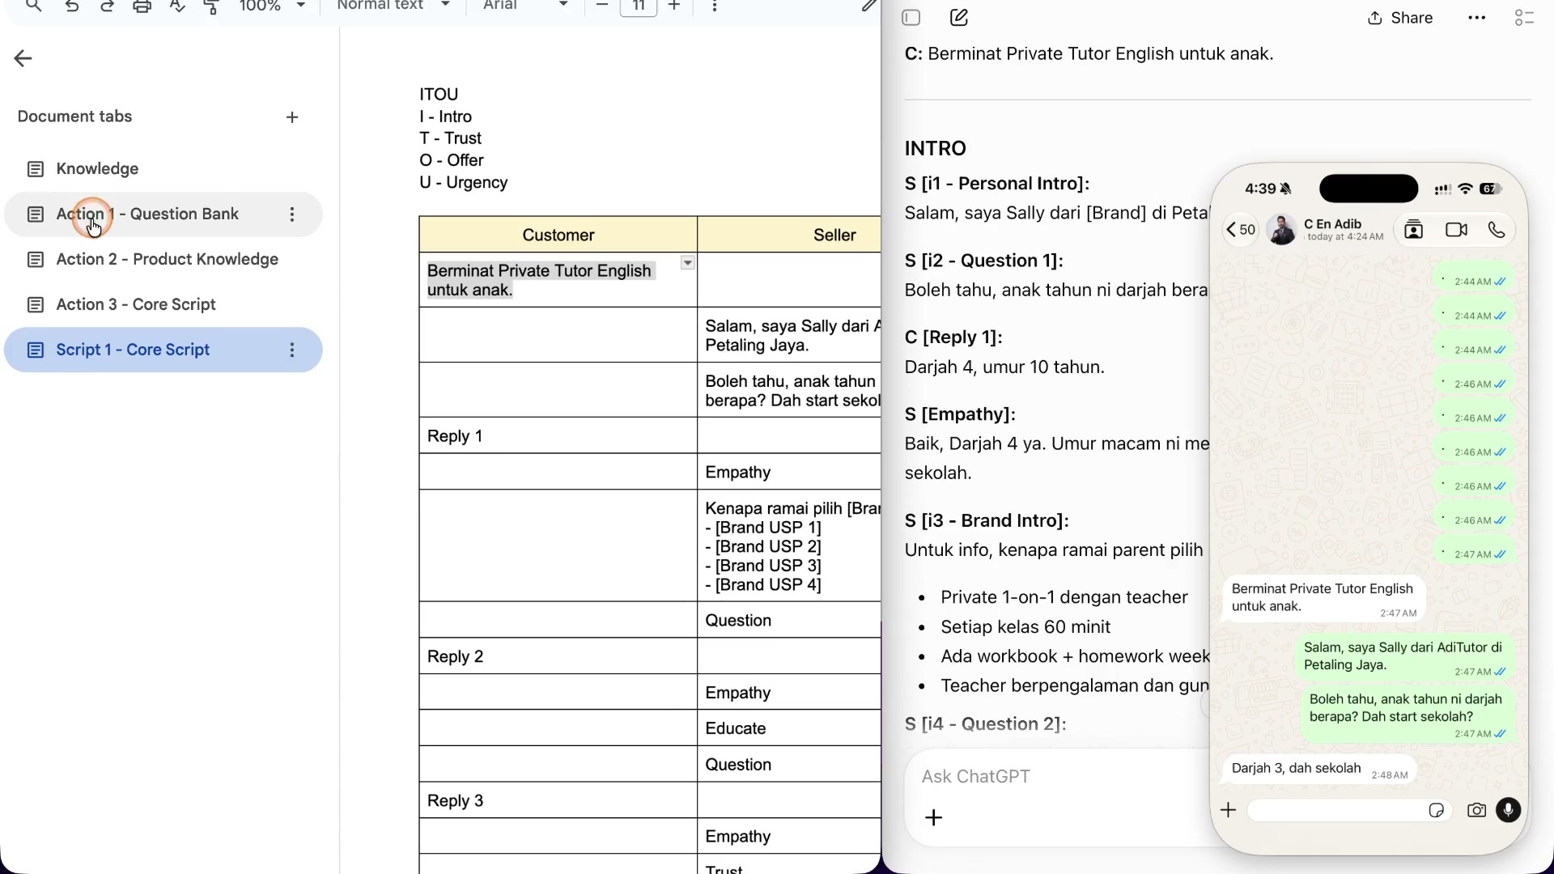The height and width of the screenshot is (874, 1554).
Task: Click the spelling check icon in Docs
Action: [177, 6]
